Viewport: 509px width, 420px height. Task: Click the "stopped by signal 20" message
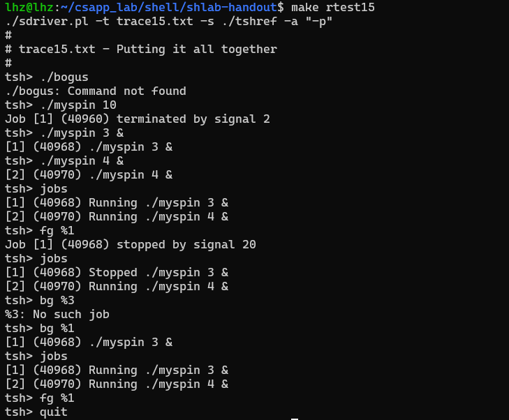tap(182, 244)
